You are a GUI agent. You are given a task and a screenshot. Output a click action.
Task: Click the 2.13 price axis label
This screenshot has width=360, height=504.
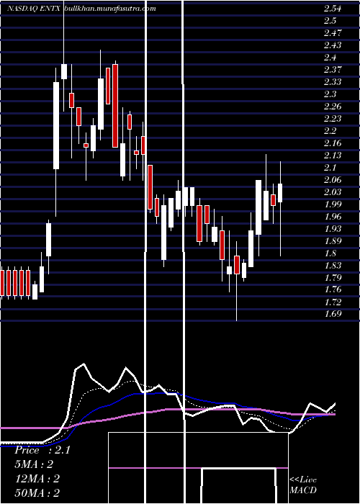[333, 156]
